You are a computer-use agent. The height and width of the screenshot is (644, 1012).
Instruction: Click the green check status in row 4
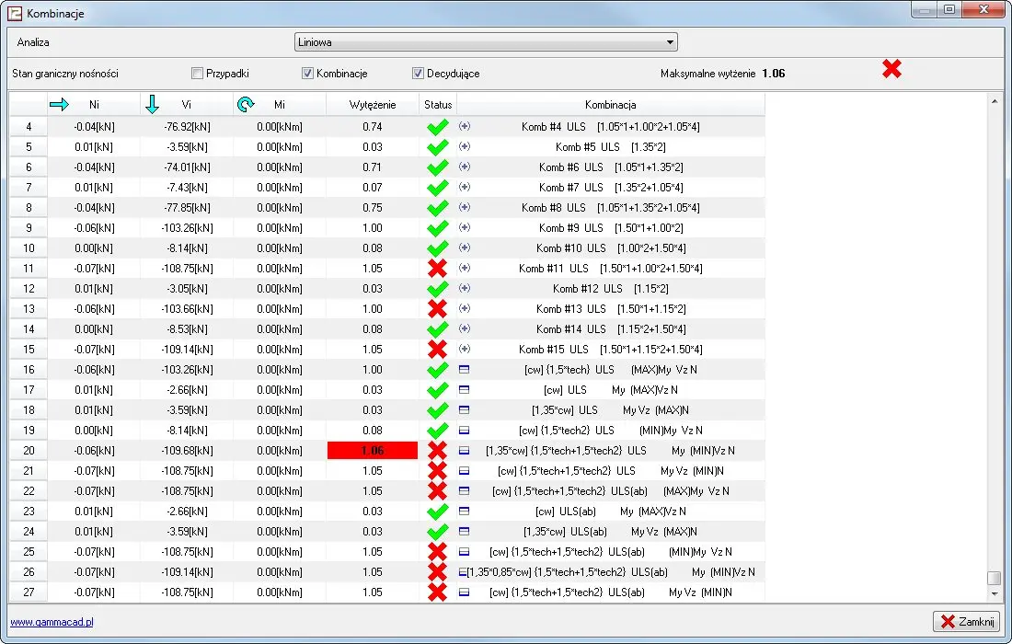[x=438, y=127]
